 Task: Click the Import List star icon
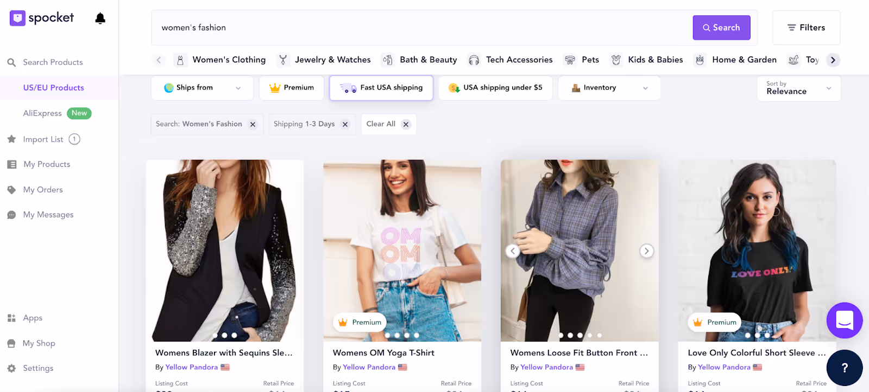(x=11, y=139)
